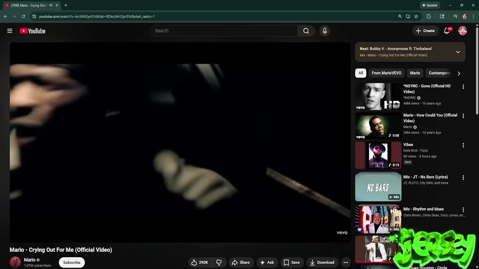Mute tab via speaker icon
This screenshot has width=479, height=269.
[x=51, y=5]
